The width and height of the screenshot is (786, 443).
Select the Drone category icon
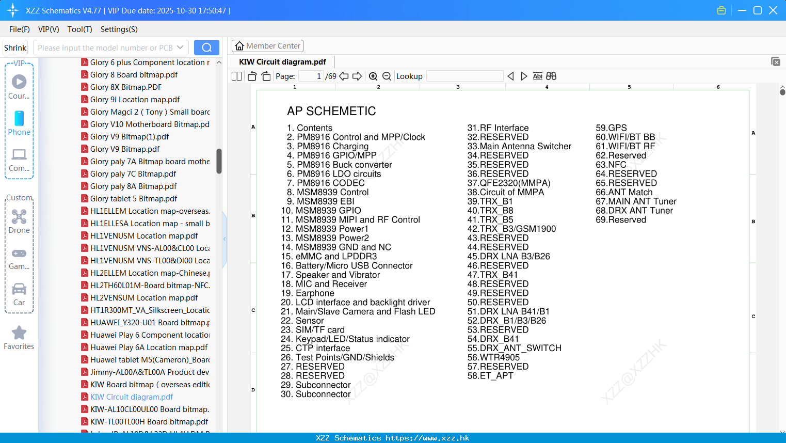19,216
